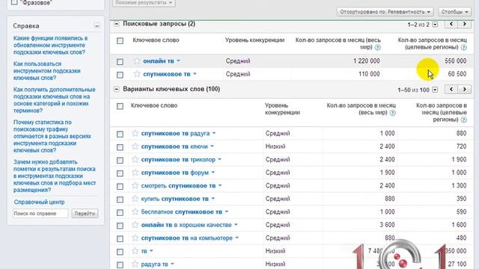Check 'купить спутниковое тв' row
This screenshot has height=269, width=479.
[x=120, y=200]
